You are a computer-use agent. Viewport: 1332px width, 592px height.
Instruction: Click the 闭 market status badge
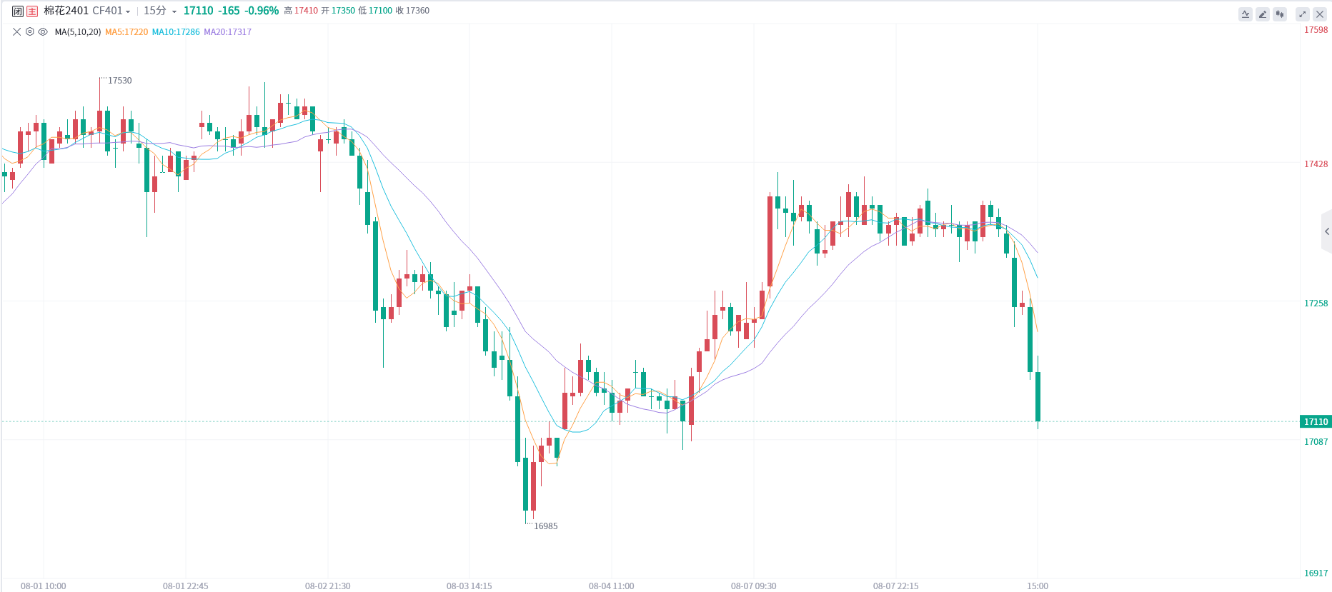click(18, 11)
